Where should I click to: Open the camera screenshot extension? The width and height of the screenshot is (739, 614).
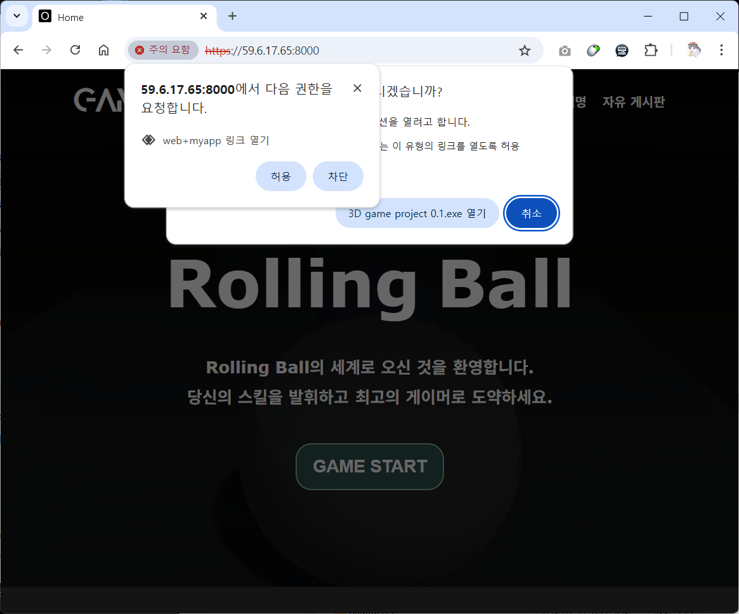(564, 51)
